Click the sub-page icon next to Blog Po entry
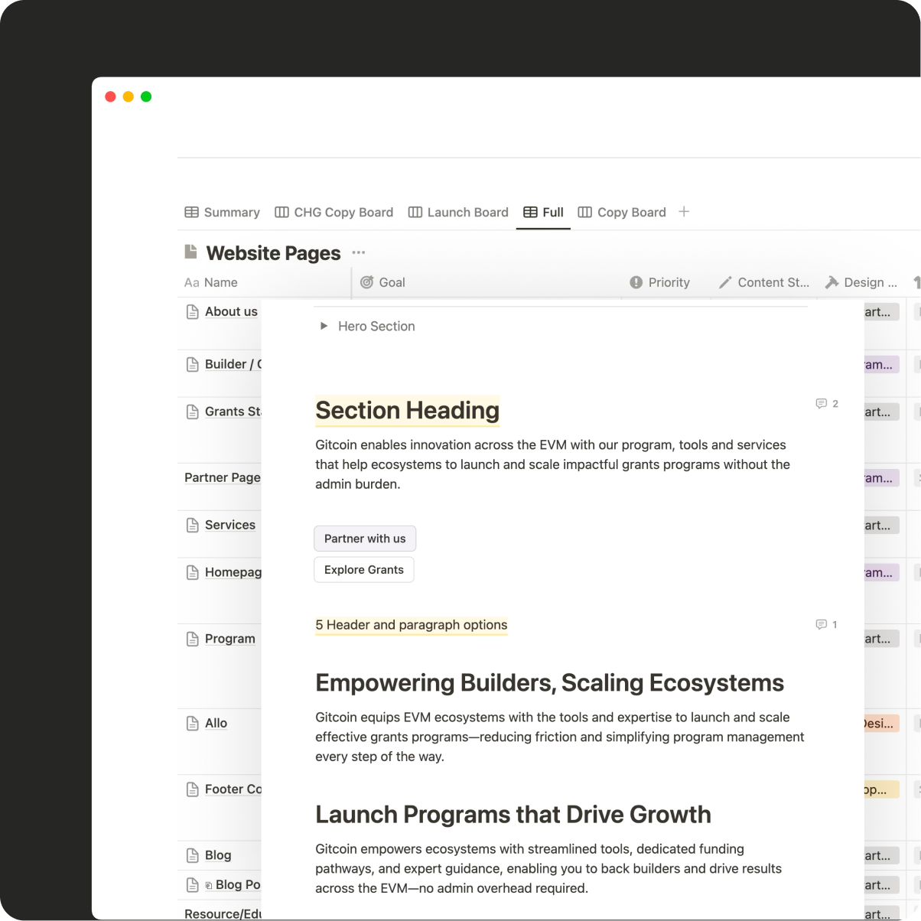The height and width of the screenshot is (921, 921). (x=207, y=884)
